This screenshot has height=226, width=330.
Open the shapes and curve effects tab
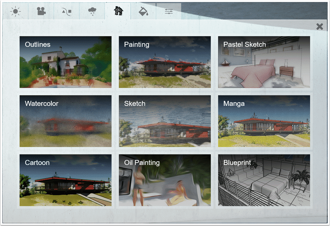67,11
